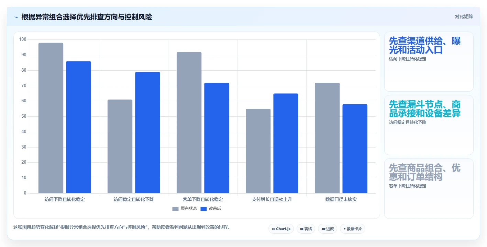Click the 对比矩阵 label in header
Viewport: 487px width, 247px height.
click(464, 16)
